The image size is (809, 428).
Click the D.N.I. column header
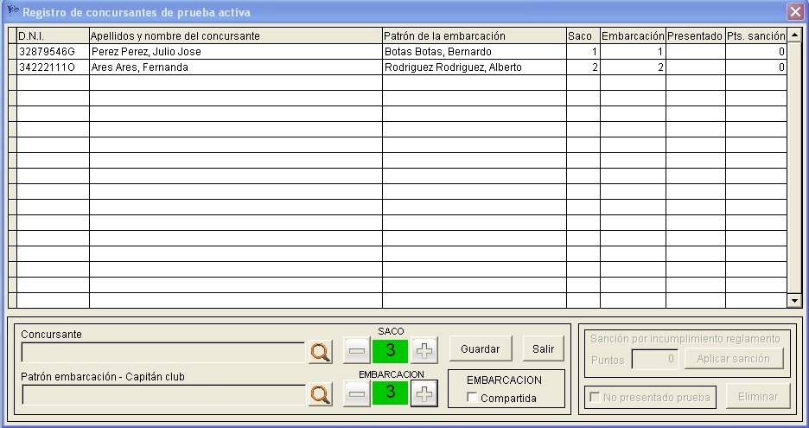(x=52, y=36)
